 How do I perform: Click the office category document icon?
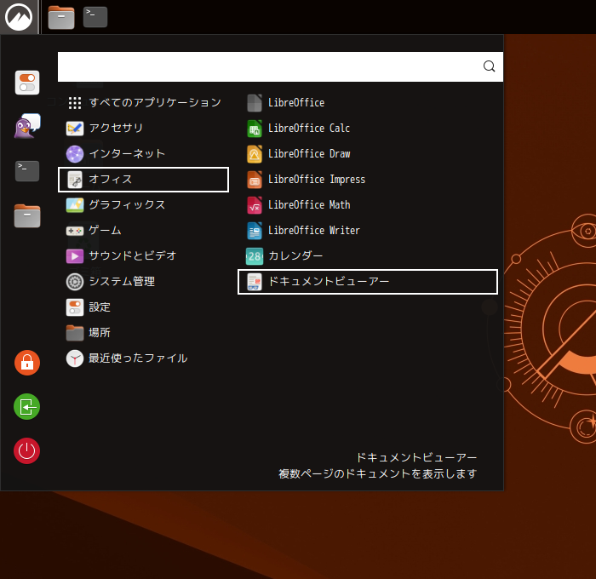[x=75, y=180]
